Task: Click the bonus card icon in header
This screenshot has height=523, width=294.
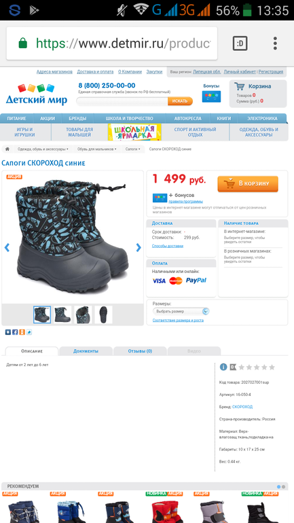Action: coord(211,96)
